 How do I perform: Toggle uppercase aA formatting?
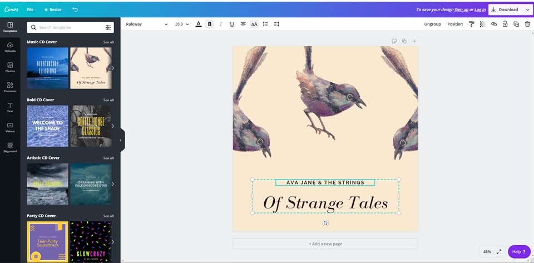click(x=254, y=24)
